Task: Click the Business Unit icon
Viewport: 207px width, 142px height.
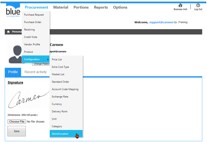Action: [x=180, y=5]
